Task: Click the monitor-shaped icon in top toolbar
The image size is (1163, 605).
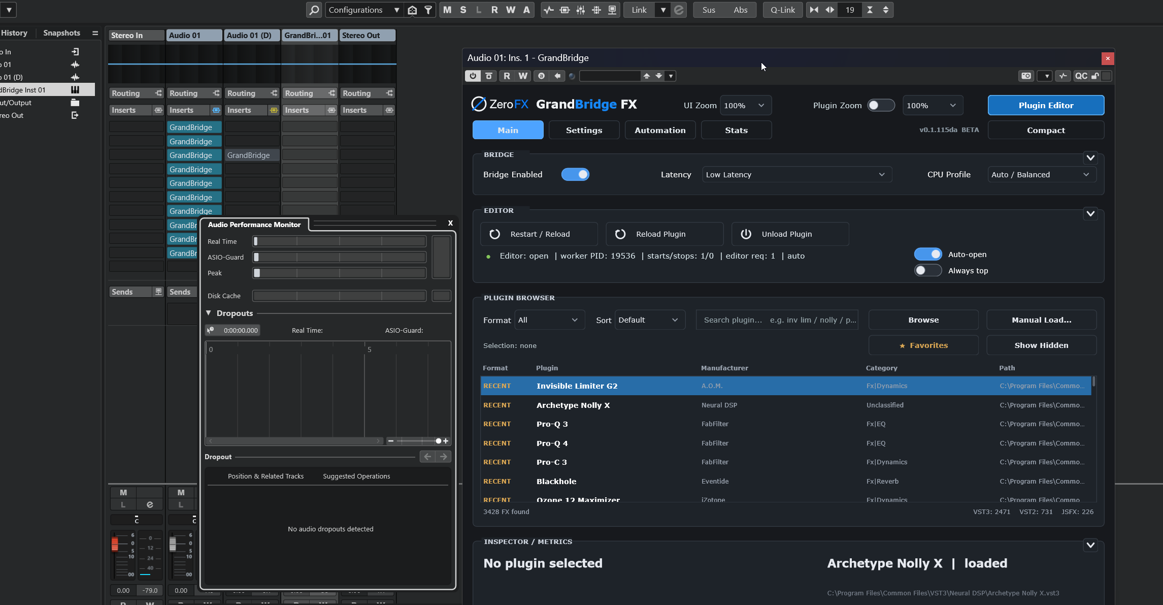Action: pos(612,10)
